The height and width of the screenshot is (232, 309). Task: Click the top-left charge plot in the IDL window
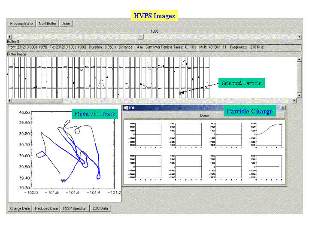[x=148, y=134]
